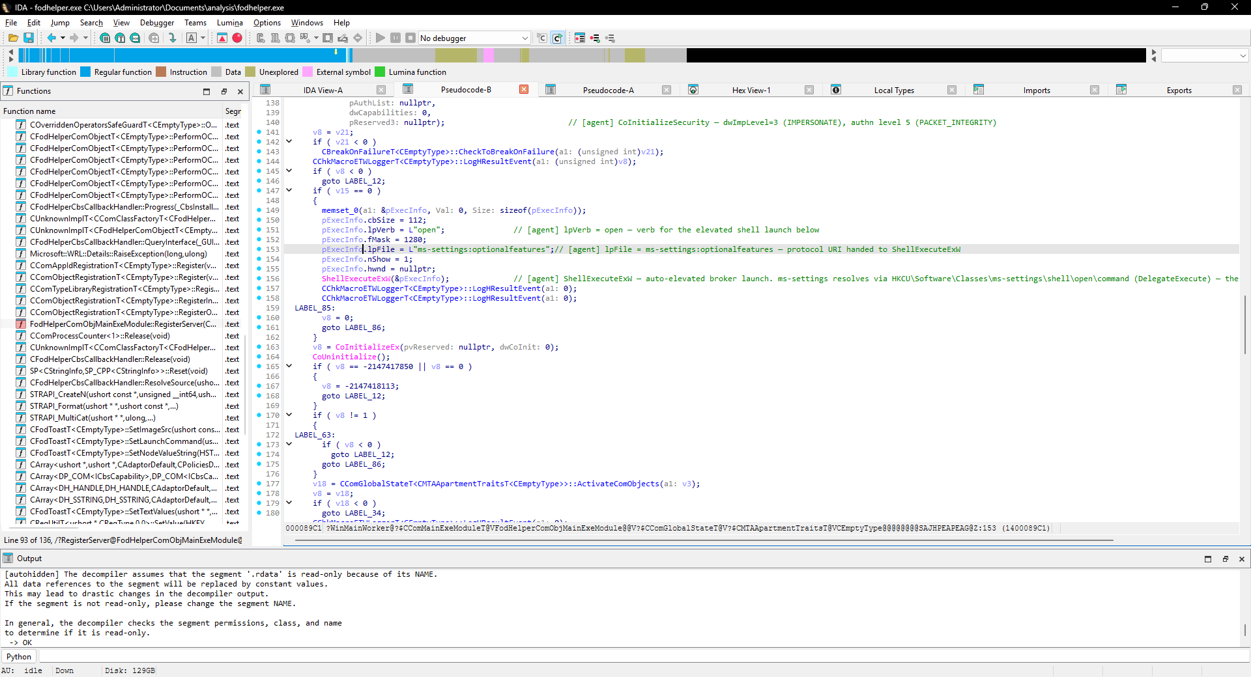
Task: Click the 'Regular function' blue legend swatch
Action: [x=85, y=72]
